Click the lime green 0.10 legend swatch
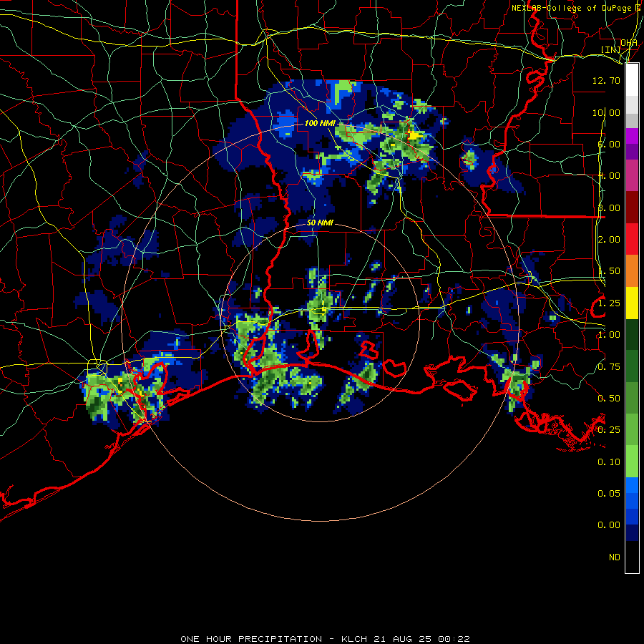 [x=632, y=462]
